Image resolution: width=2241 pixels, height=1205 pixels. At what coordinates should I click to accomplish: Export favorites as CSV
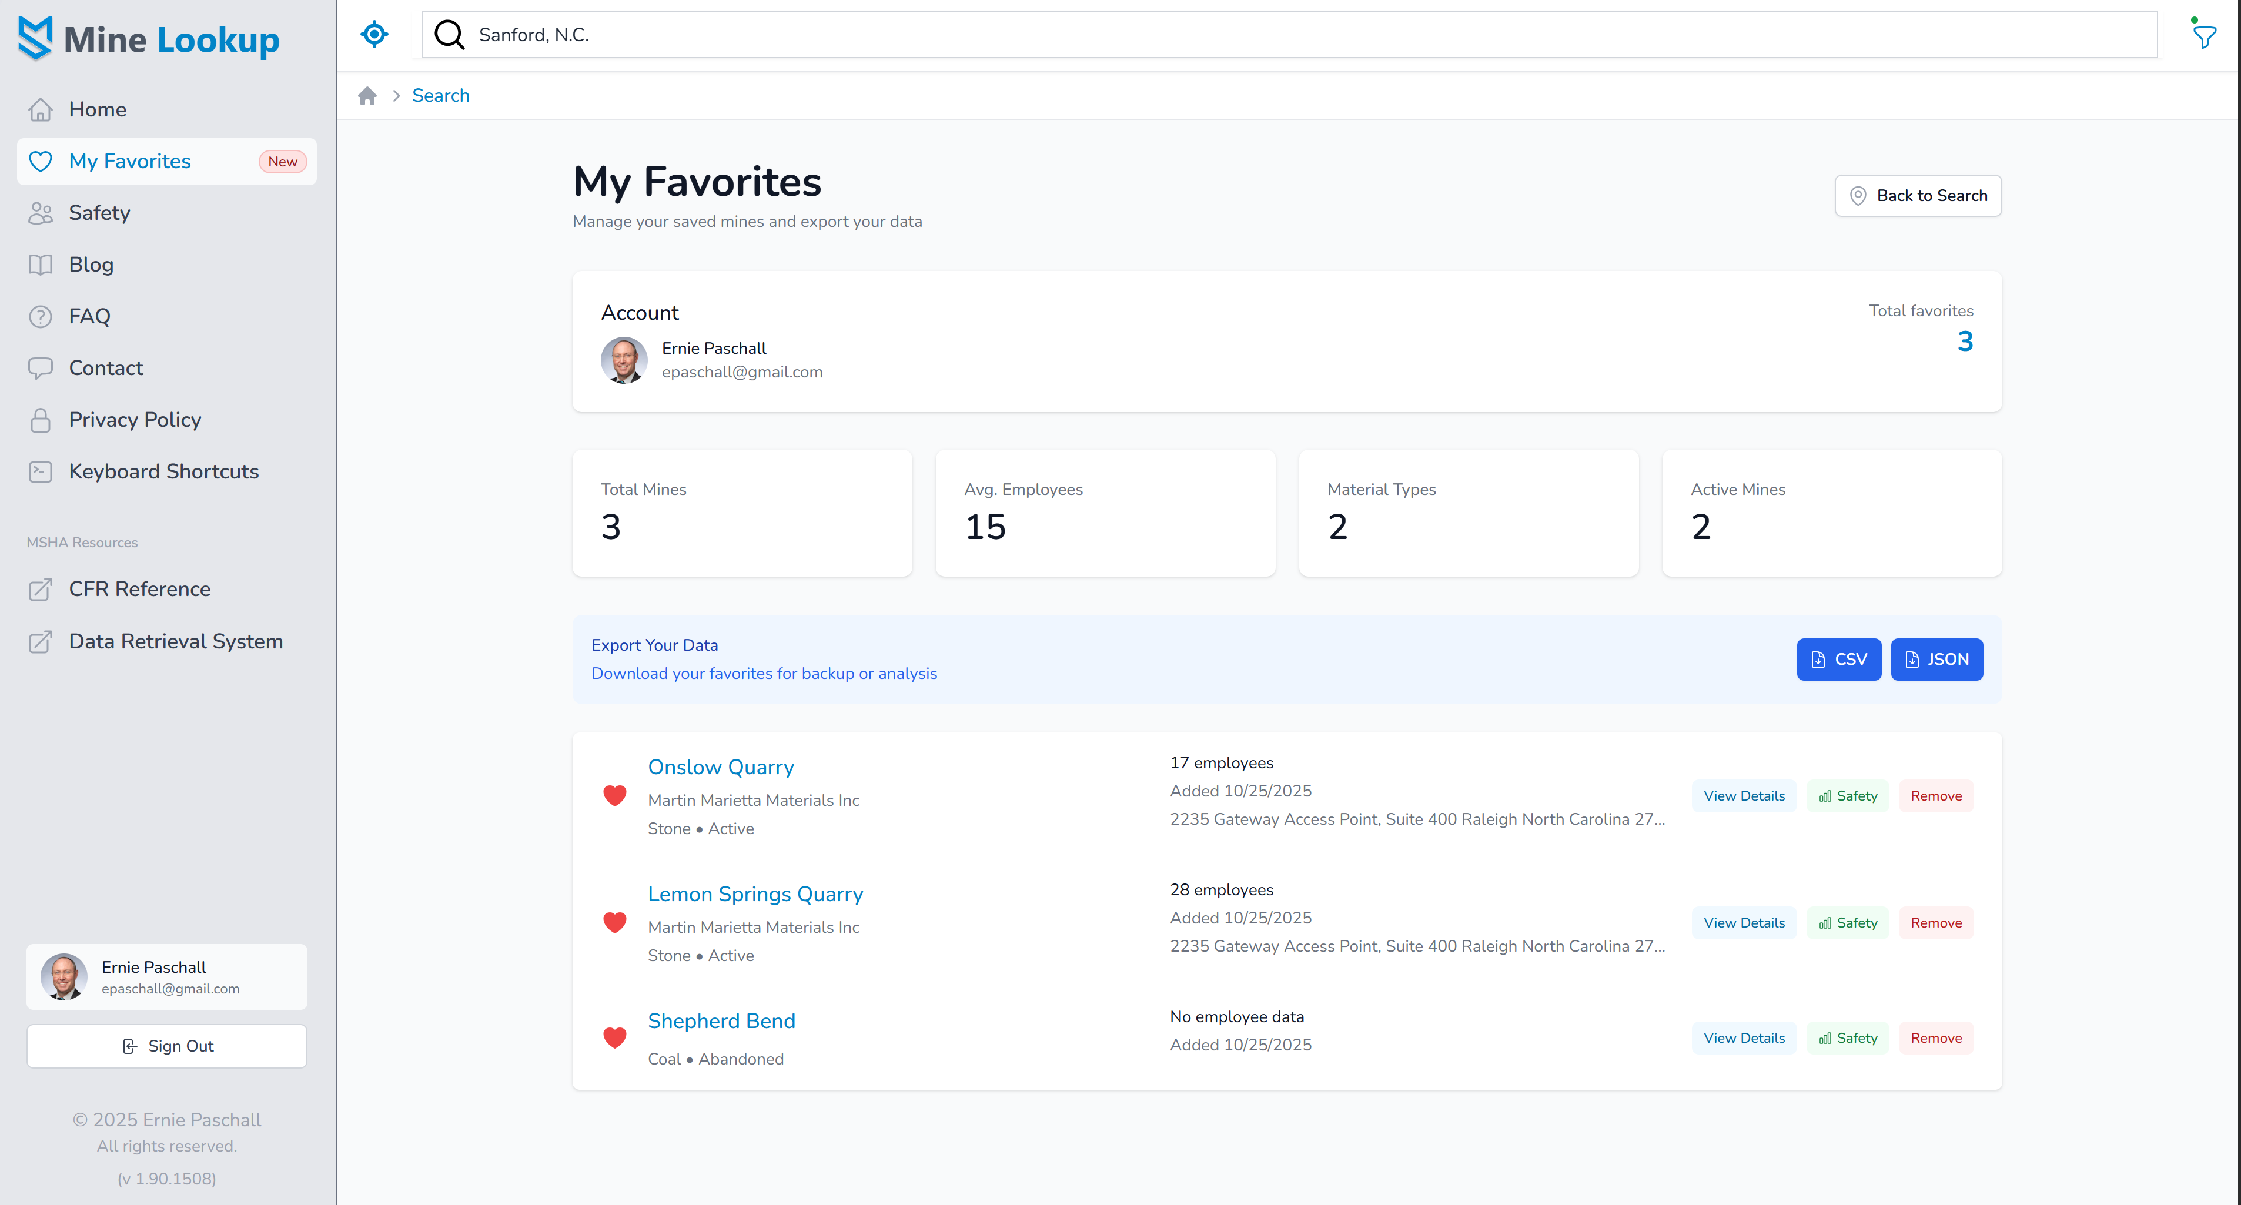pyautogui.click(x=1838, y=660)
